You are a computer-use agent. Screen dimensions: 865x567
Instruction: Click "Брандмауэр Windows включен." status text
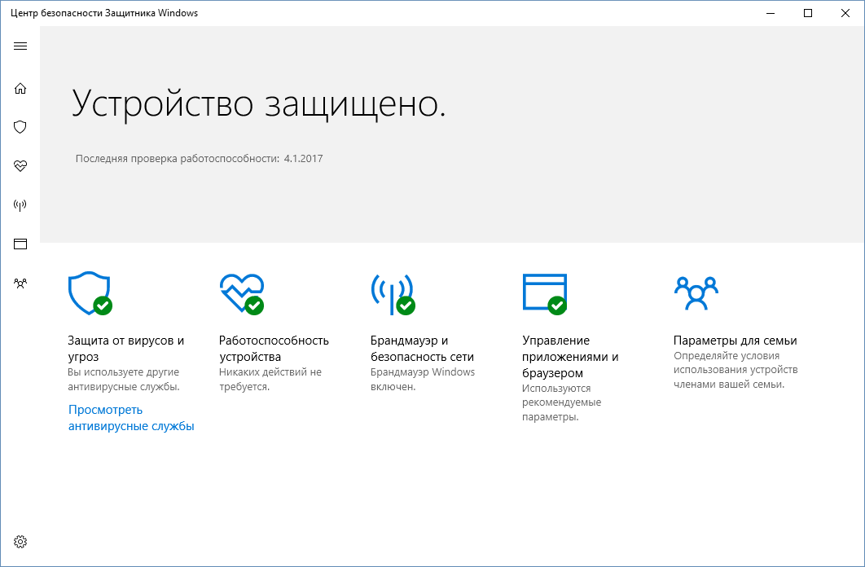[423, 380]
